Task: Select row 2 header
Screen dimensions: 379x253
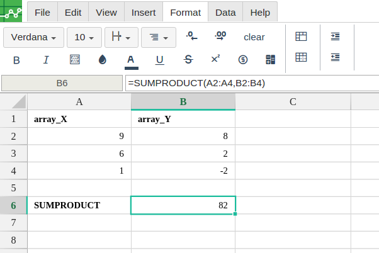Action: coord(14,137)
